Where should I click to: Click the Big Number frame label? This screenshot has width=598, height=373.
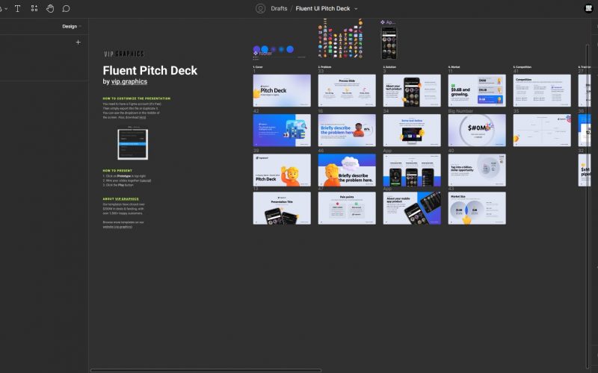(x=460, y=111)
